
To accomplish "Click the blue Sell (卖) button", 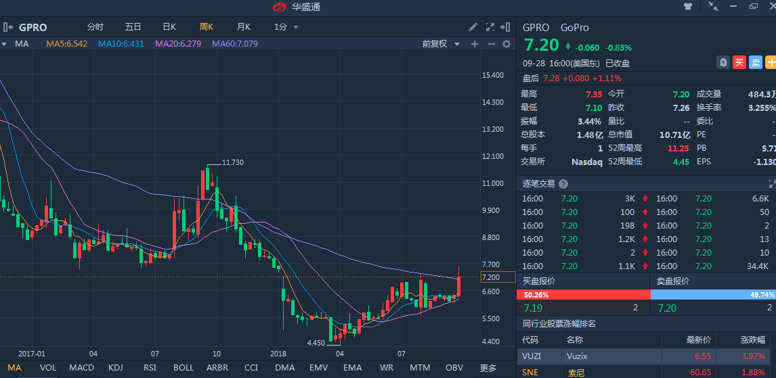I will click(x=756, y=62).
